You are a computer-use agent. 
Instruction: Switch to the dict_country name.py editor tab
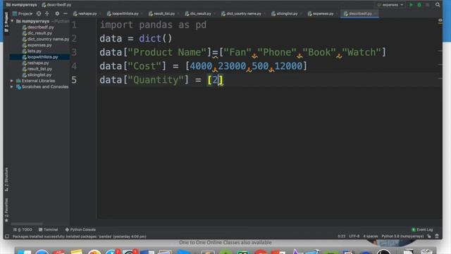tap(243, 13)
